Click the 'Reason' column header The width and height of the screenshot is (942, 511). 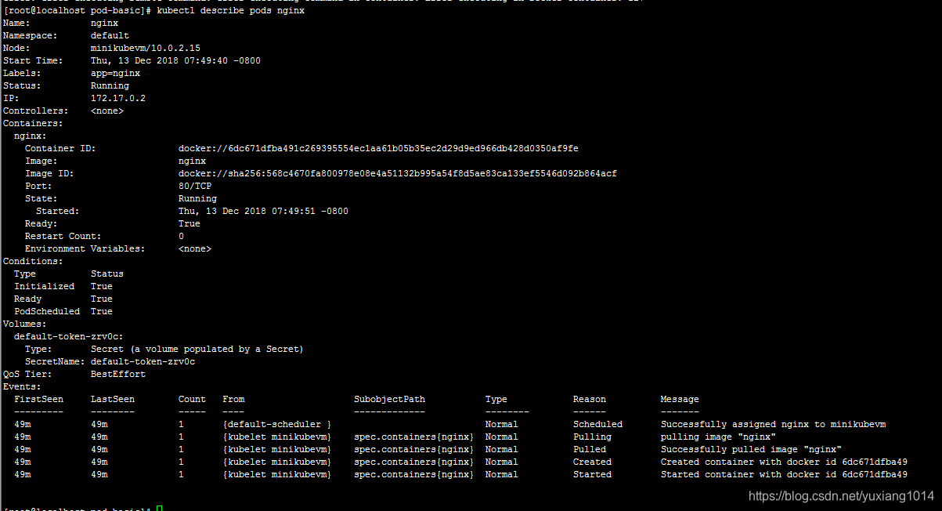(x=589, y=399)
